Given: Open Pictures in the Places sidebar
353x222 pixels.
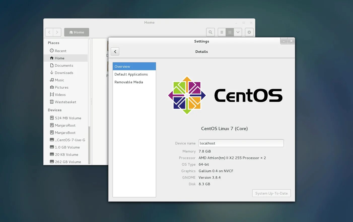Looking at the screenshot, I should pos(66,87).
